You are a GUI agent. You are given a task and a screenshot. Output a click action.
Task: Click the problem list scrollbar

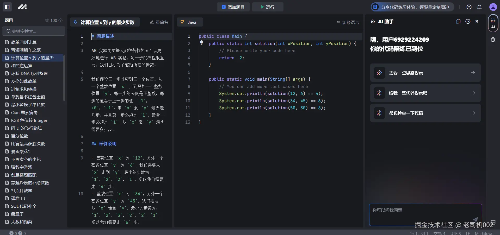[64, 78]
